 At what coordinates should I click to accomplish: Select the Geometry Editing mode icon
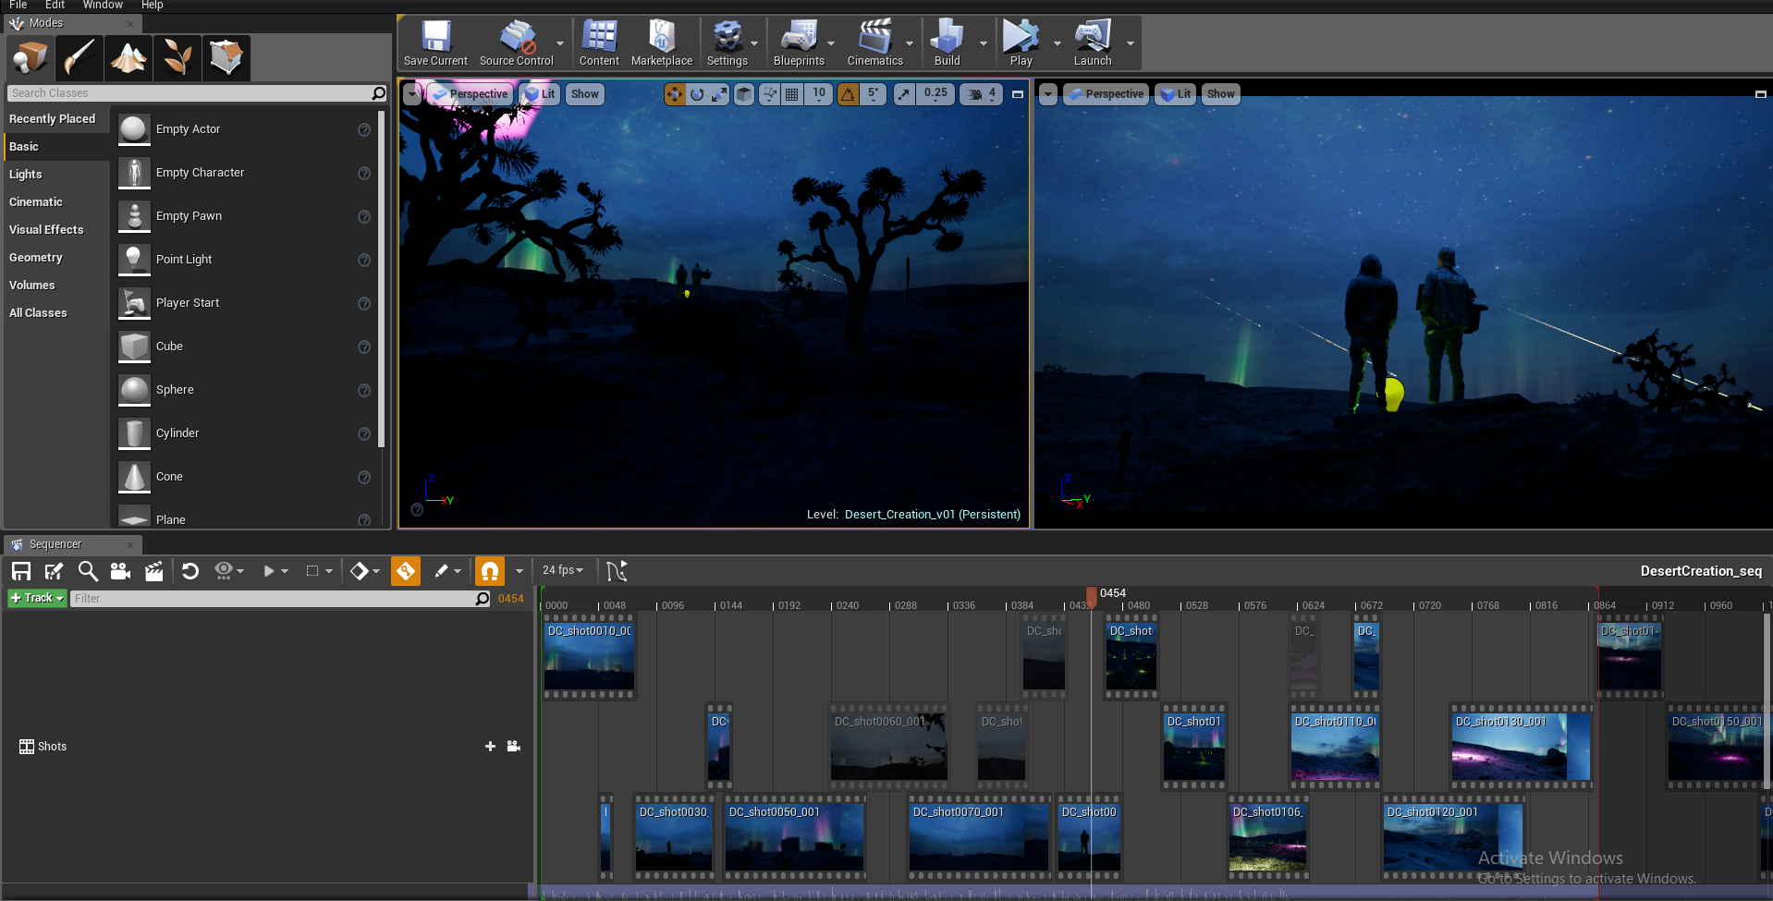click(x=226, y=57)
